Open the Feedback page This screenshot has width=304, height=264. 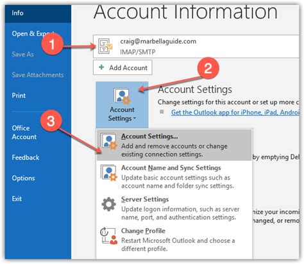coord(26,158)
